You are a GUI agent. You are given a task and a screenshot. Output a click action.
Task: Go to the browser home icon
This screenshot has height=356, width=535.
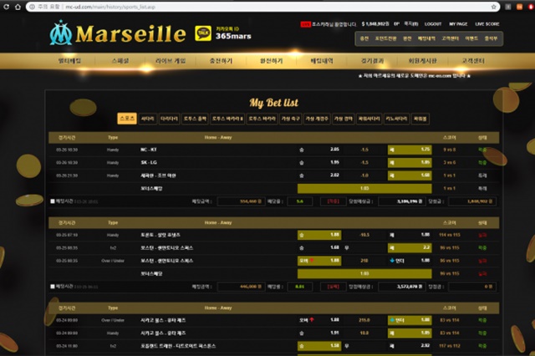(18, 7)
